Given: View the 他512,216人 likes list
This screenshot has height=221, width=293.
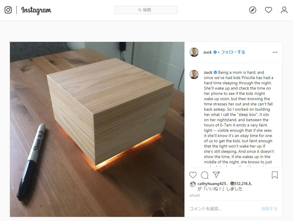Looking at the screenshot, I should 241,184.
